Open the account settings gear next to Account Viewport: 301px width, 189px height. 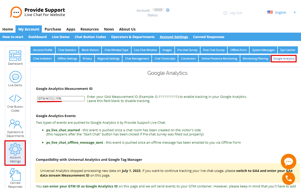(168, 10)
